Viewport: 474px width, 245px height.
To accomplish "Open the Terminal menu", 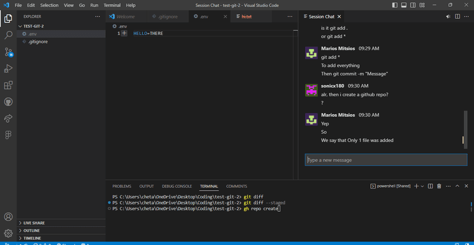I will tap(112, 5).
